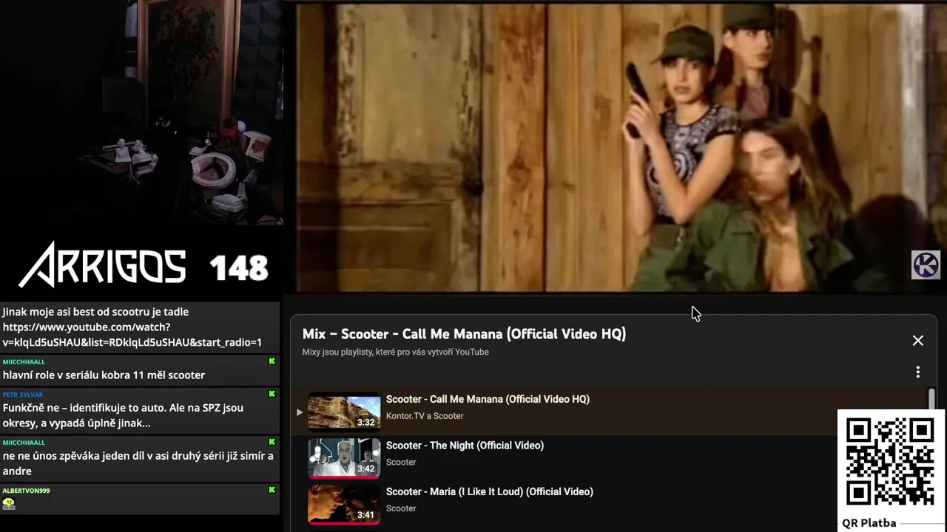Image resolution: width=947 pixels, height=532 pixels.
Task: Click the YouTube link in chat message
Action: click(132, 335)
